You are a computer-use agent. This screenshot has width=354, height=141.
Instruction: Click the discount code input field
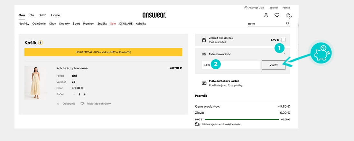[231, 65]
